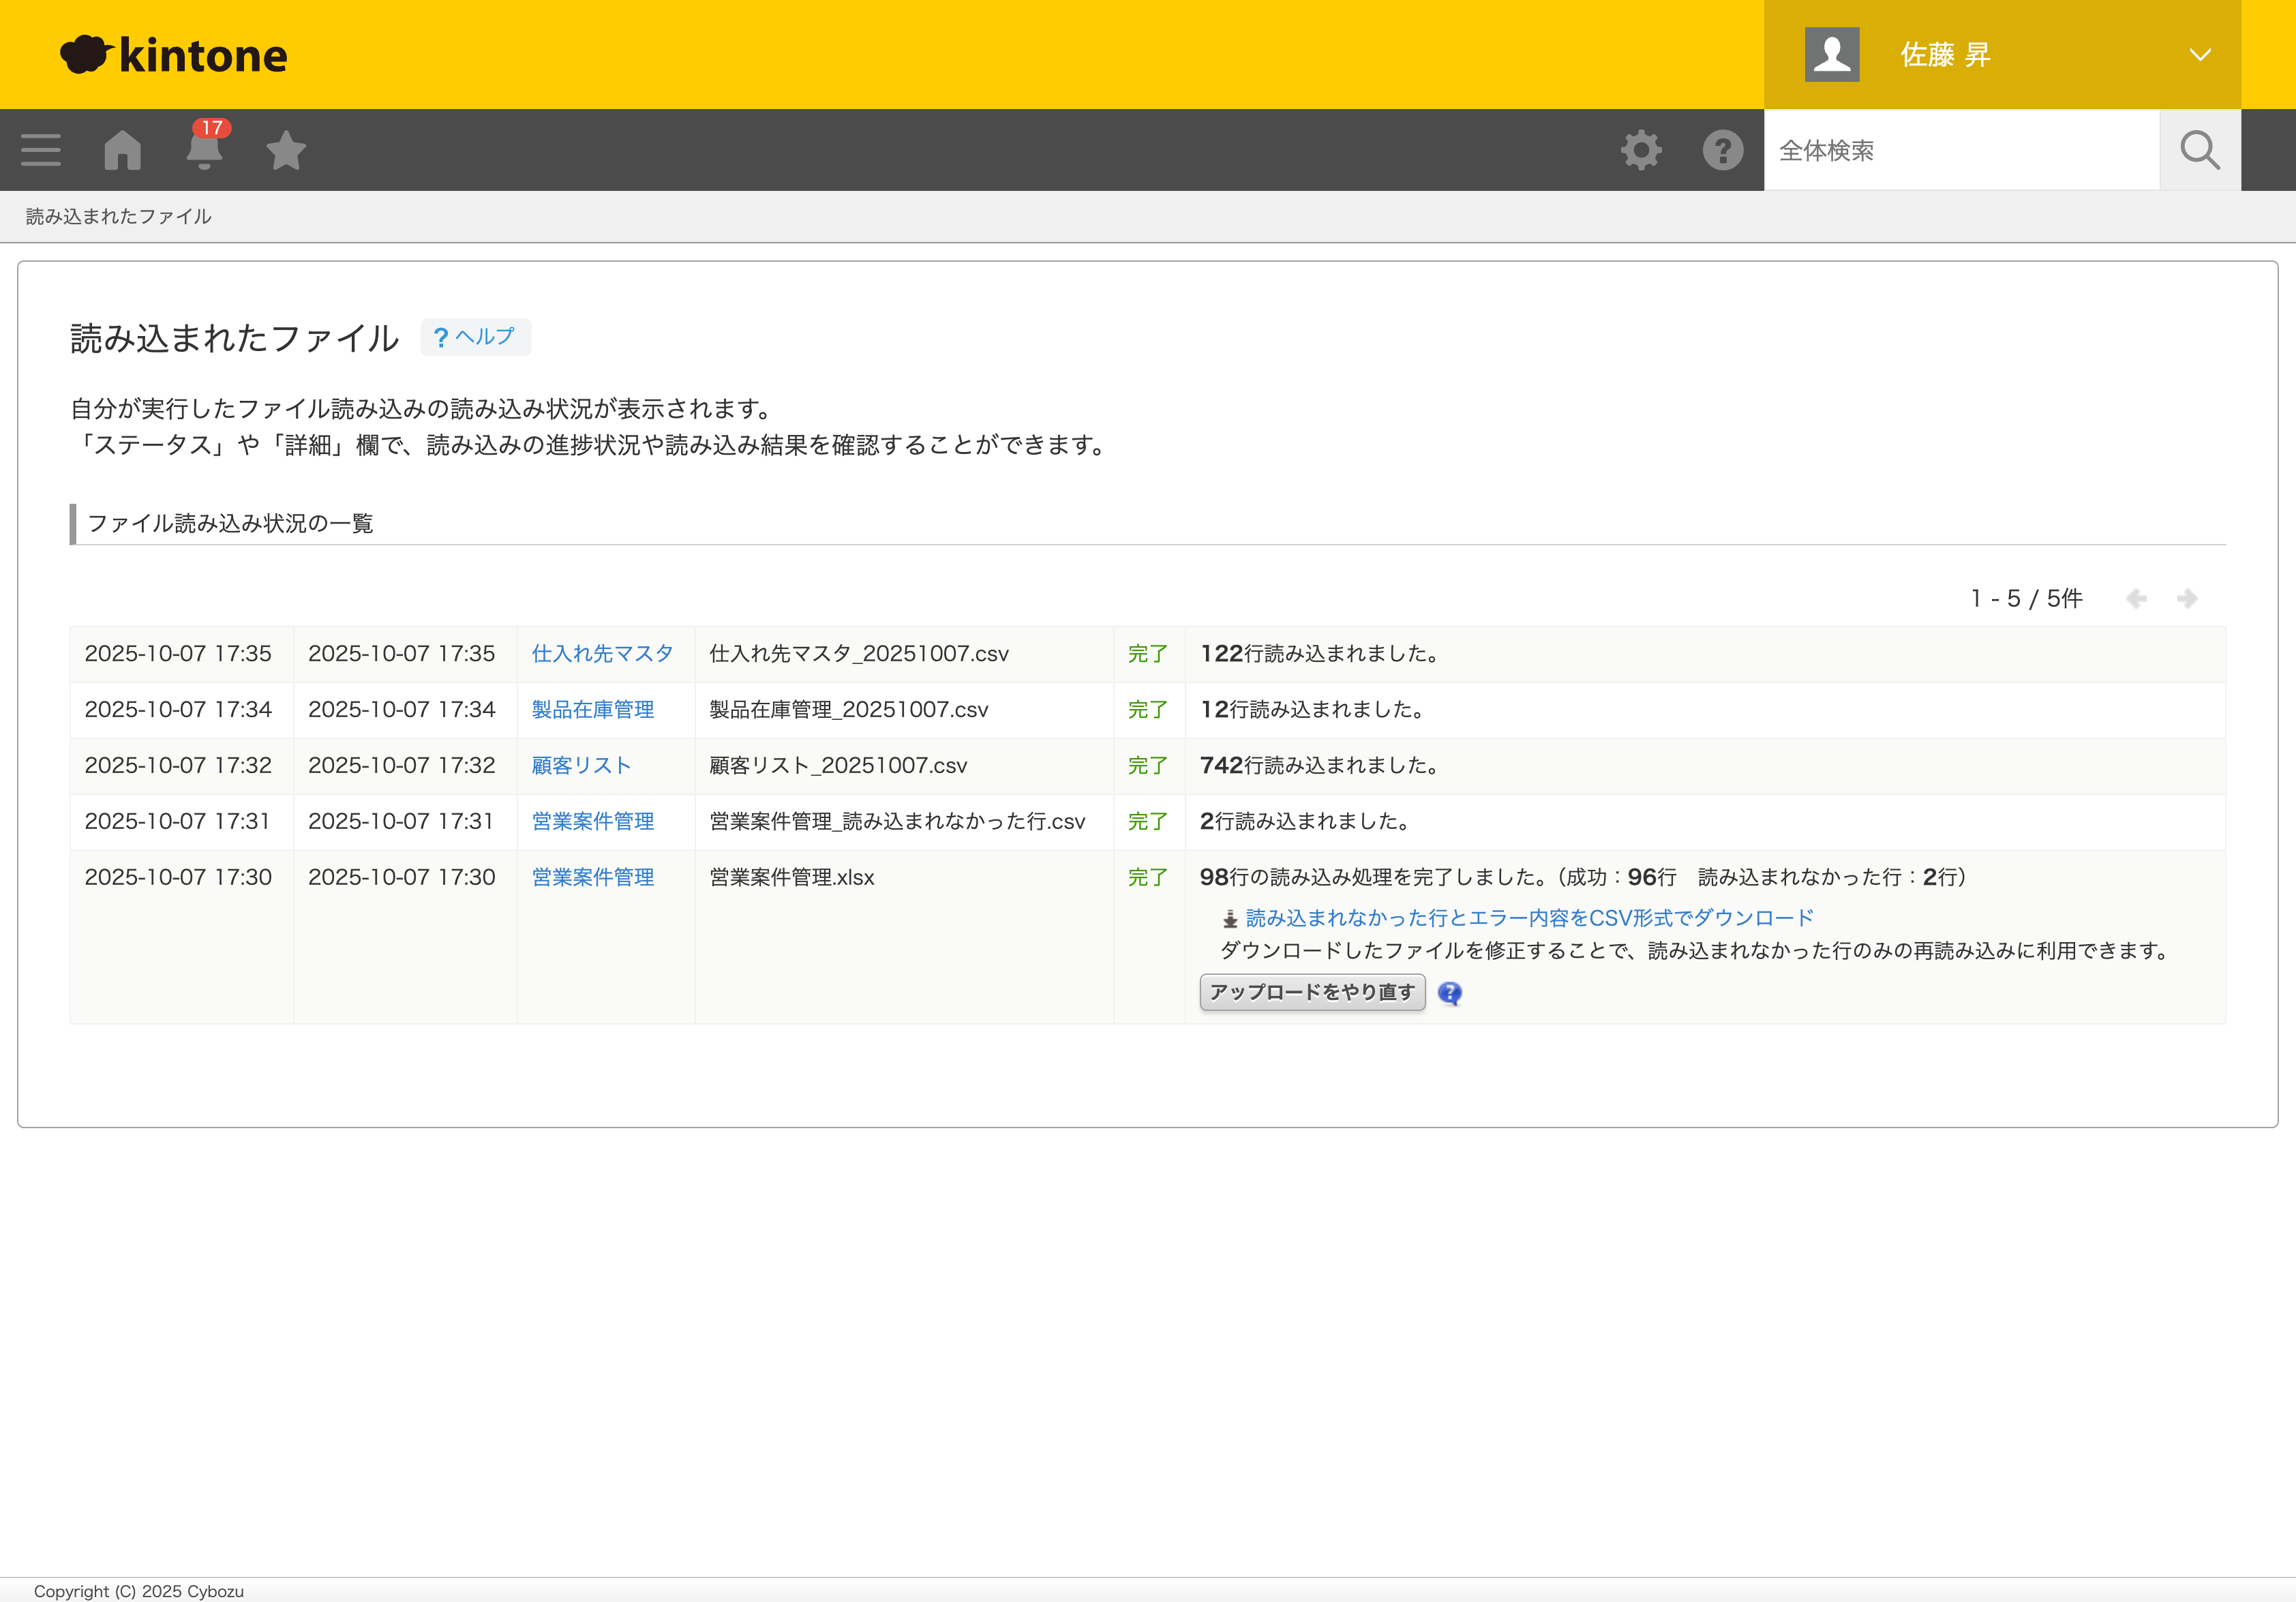Open the 顧客リスト app link
This screenshot has width=2296, height=1602.
[581, 765]
